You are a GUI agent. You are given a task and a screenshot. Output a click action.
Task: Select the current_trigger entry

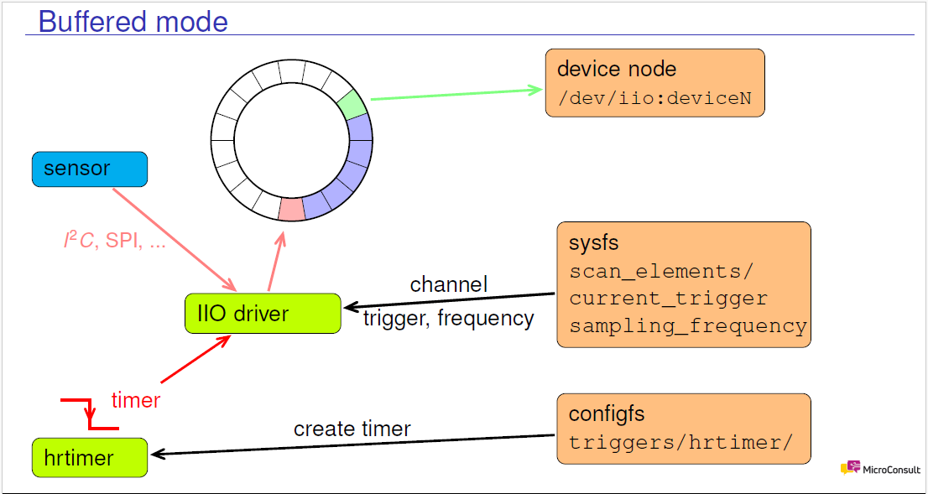(x=667, y=299)
